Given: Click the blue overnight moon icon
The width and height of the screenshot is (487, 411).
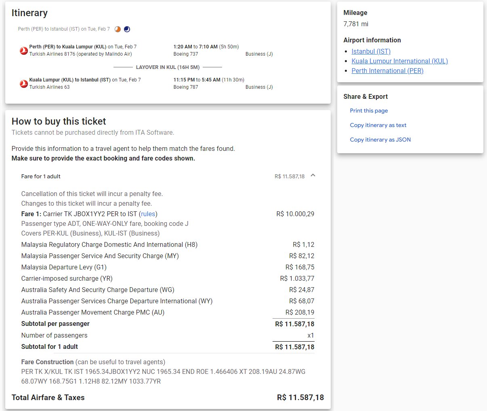Looking at the screenshot, I should (x=127, y=29).
